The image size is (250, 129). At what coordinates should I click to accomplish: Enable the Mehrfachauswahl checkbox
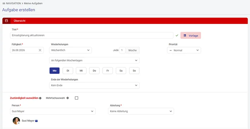77,98
